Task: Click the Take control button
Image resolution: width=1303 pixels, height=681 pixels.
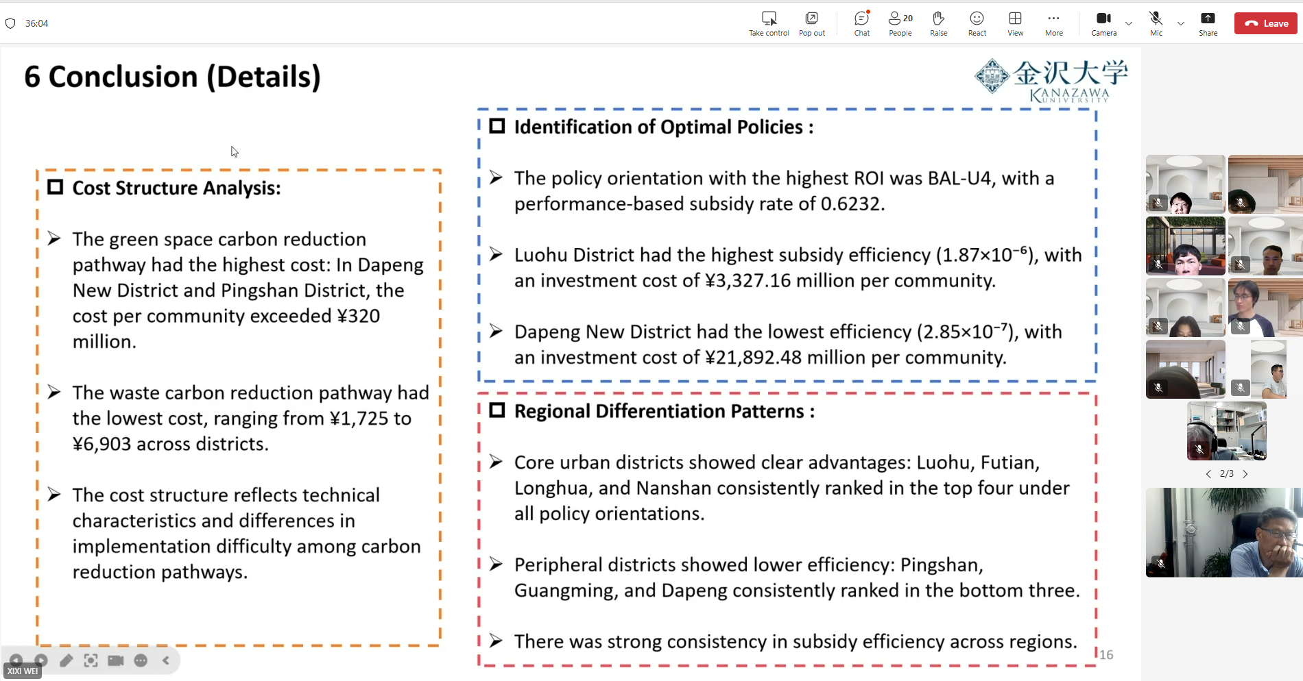Action: coord(769,23)
